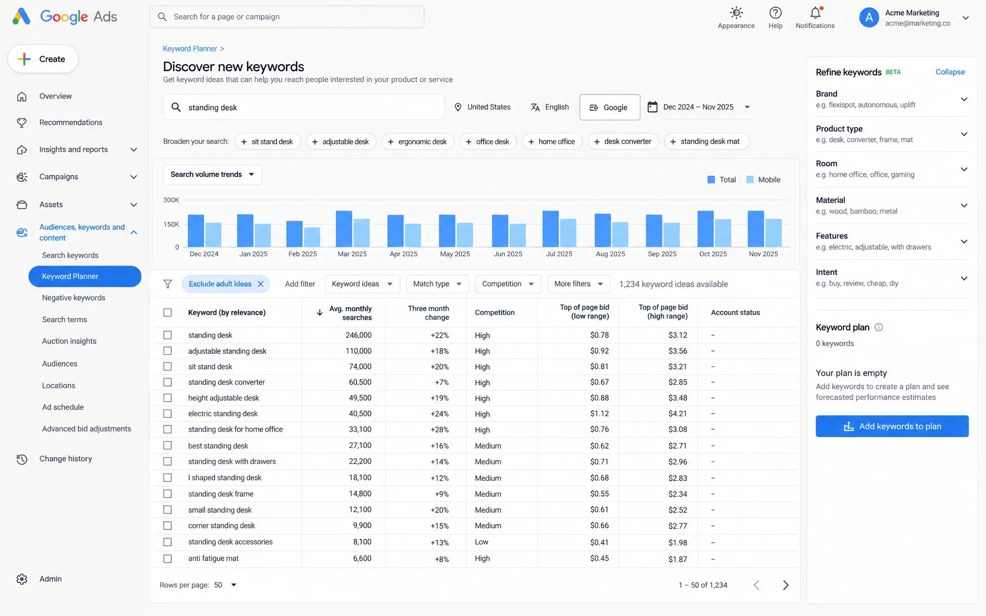986x616 pixels.
Task: Go to the next results page arrow
Action: (x=786, y=585)
